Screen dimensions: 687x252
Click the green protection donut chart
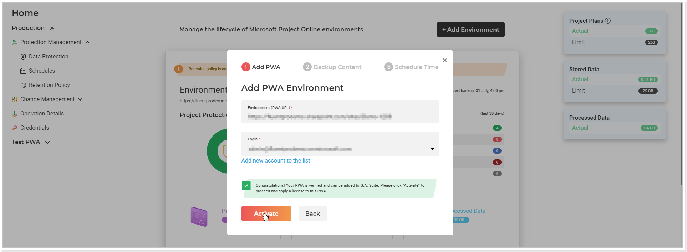click(217, 151)
